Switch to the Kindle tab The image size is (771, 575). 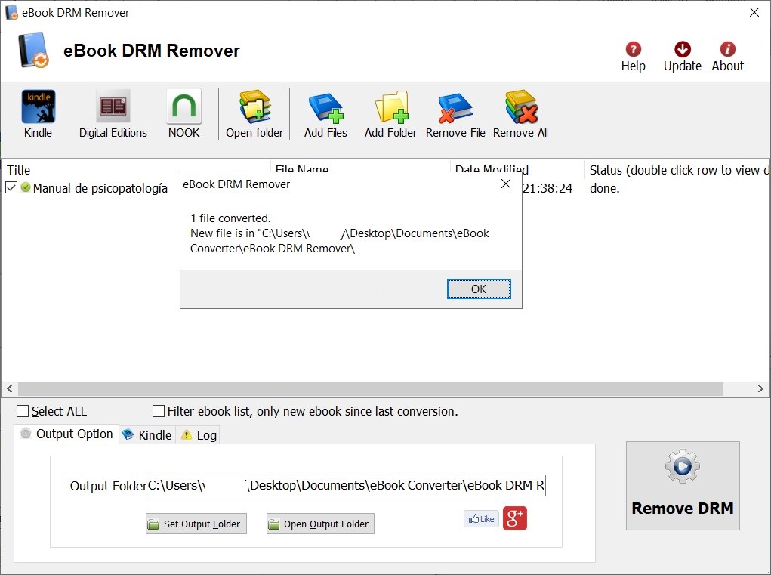tap(147, 434)
